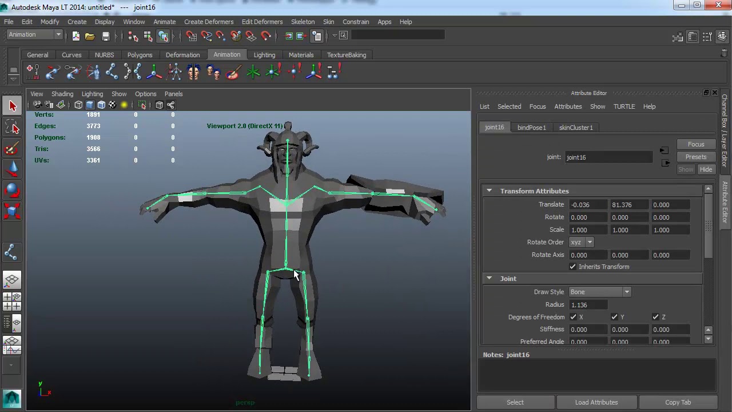Select the arrow Select tool in toolbox
This screenshot has width=732, height=412.
12,105
